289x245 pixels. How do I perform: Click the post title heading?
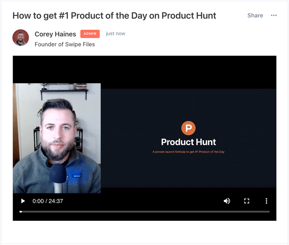click(x=114, y=16)
